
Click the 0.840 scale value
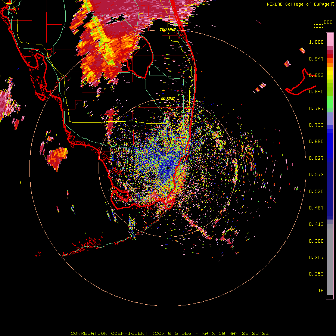coord(316,92)
